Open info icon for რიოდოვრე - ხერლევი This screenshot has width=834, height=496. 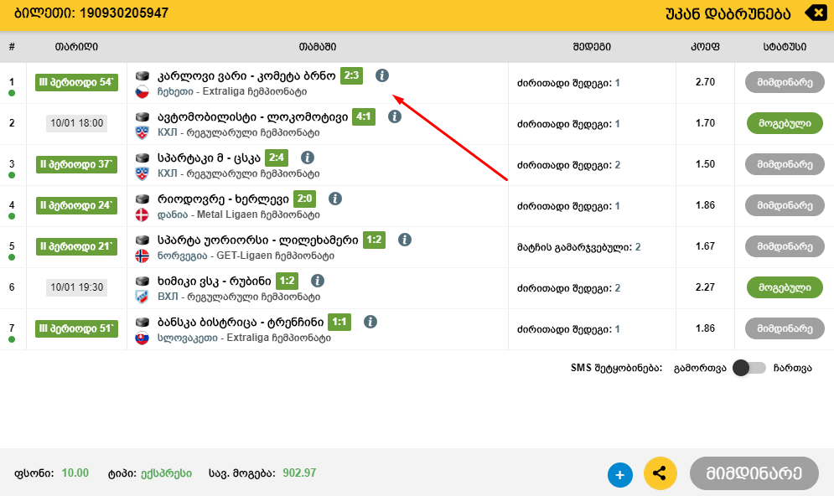335,199
